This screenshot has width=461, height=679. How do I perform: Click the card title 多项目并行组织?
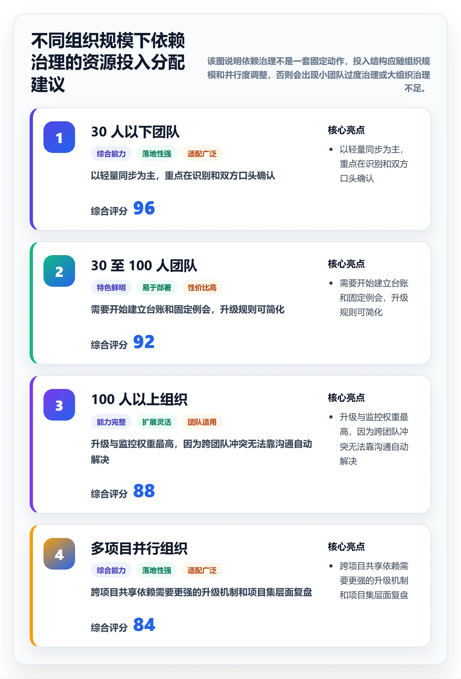point(139,548)
